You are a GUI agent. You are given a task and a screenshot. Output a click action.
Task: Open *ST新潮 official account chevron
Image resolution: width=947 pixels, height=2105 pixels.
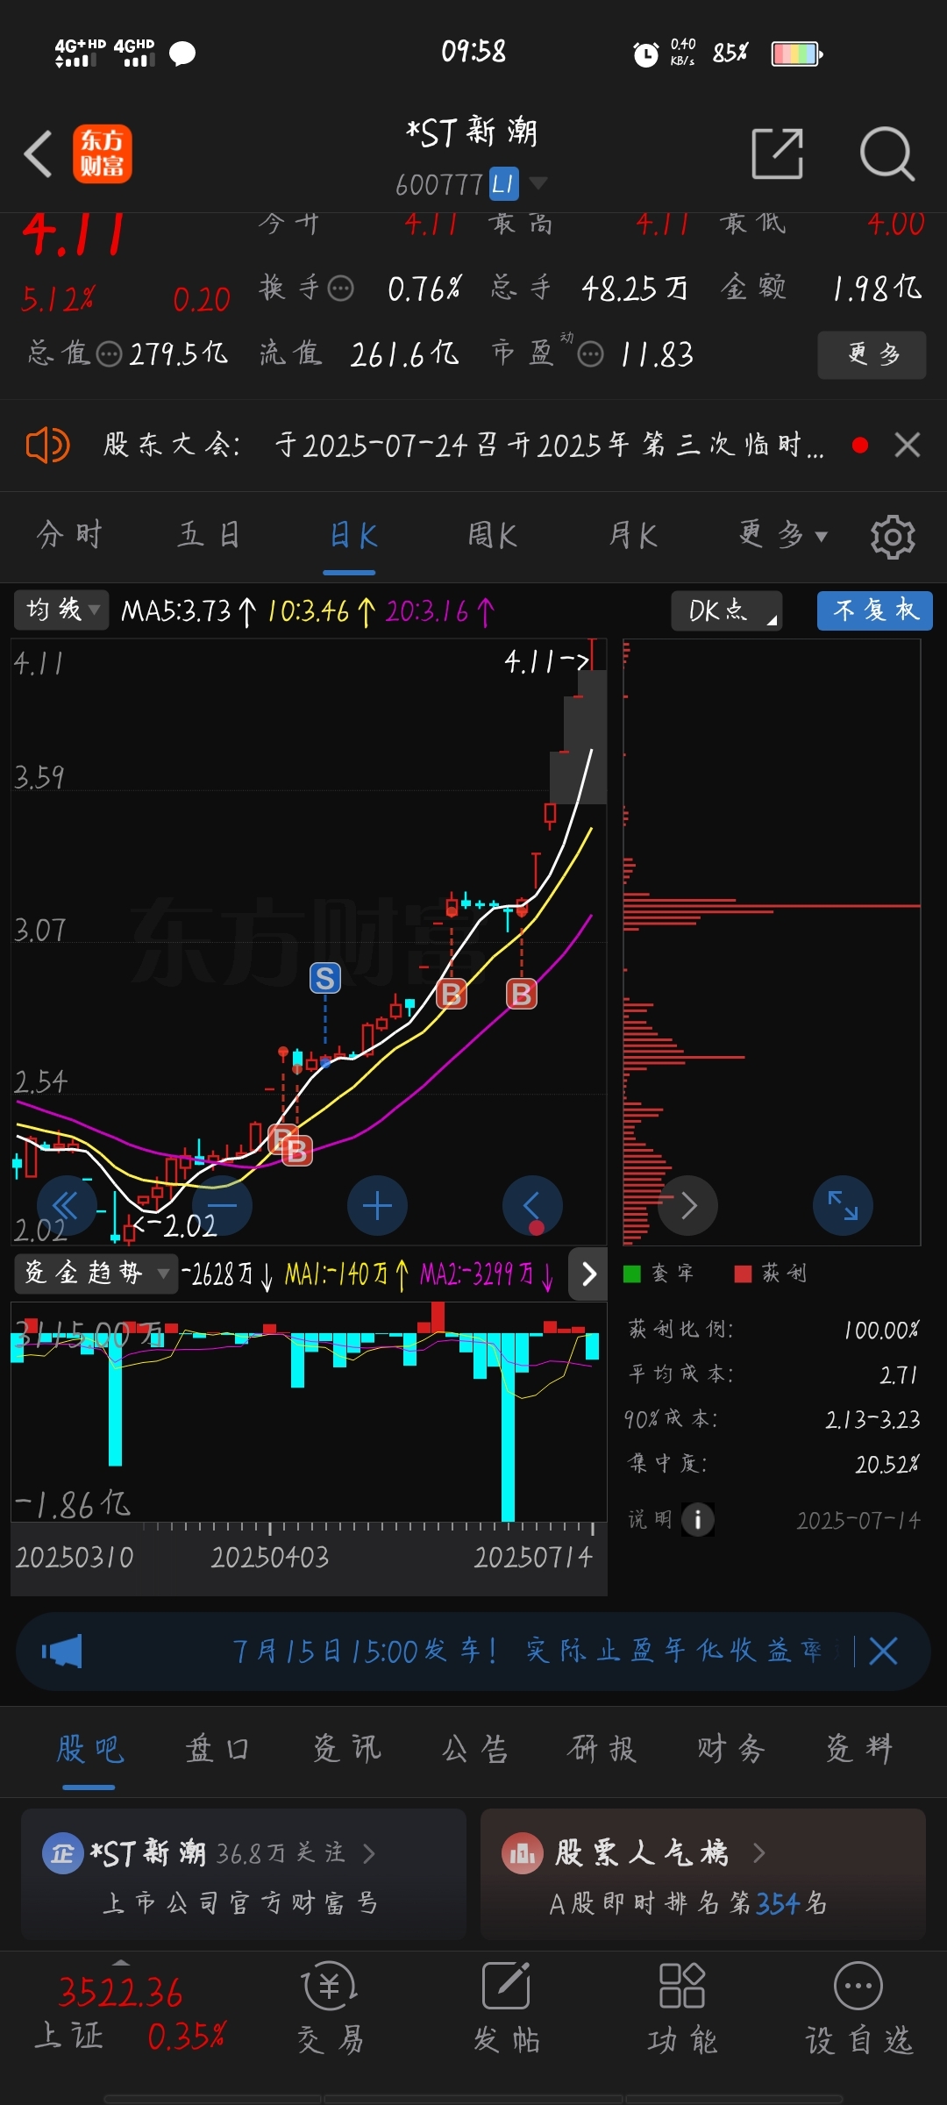(368, 1853)
